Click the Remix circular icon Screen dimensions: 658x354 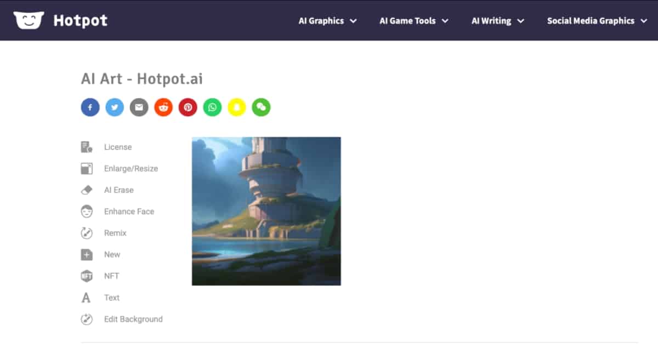point(87,233)
